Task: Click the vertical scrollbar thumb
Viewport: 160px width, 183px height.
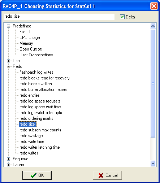Action: pos(153,83)
